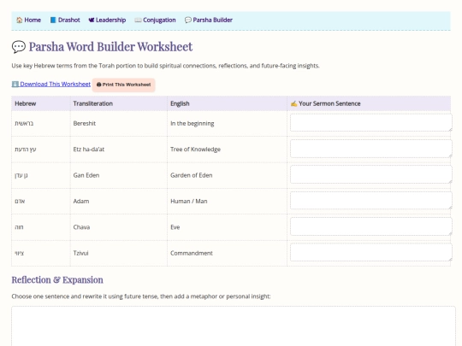Click the Reflection & Expansion text area
Viewport: 462px width, 346px height.
click(x=234, y=326)
